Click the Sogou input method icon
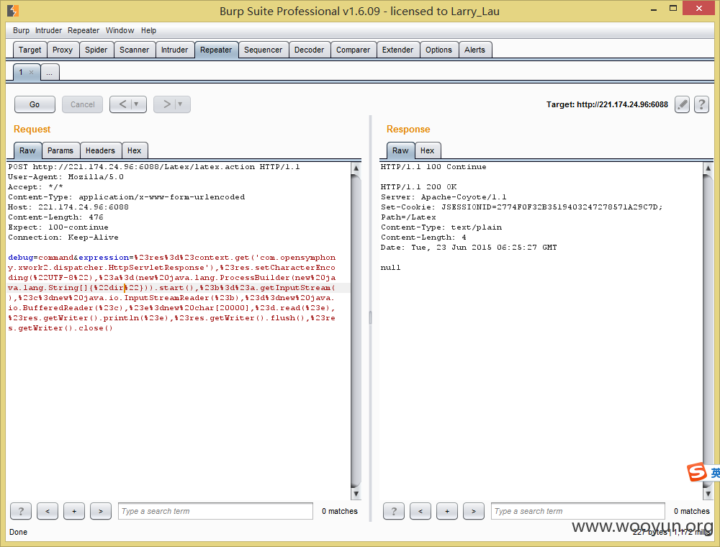720x547 pixels. pos(696,472)
